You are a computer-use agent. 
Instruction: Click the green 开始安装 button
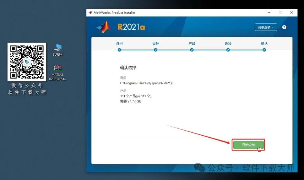(248, 145)
